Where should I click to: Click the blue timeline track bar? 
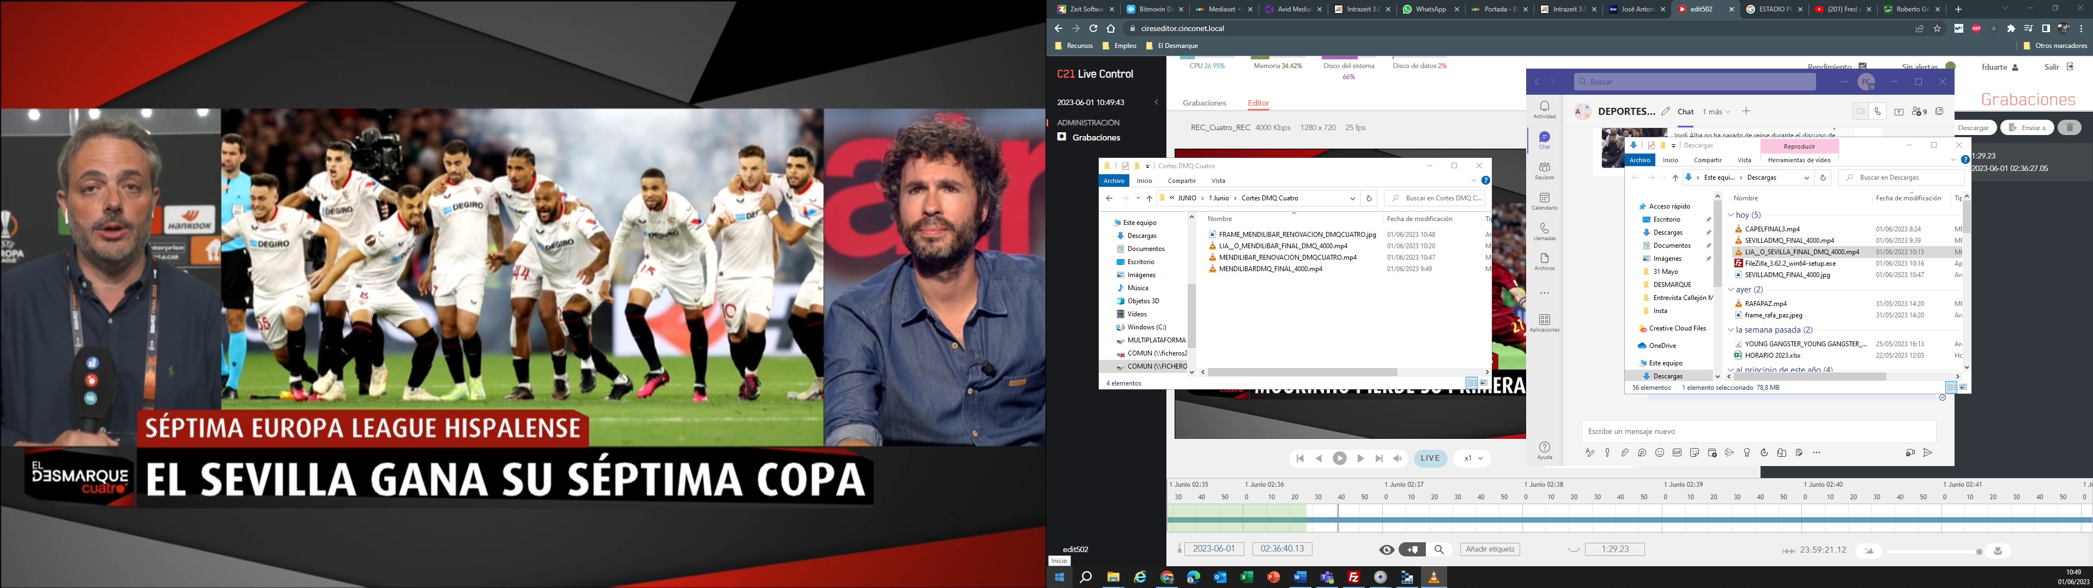click(x=1630, y=519)
